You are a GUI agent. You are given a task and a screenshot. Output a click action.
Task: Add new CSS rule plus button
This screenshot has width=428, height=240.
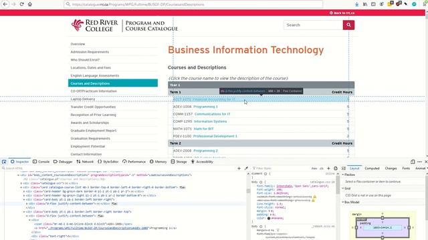tap(328, 169)
